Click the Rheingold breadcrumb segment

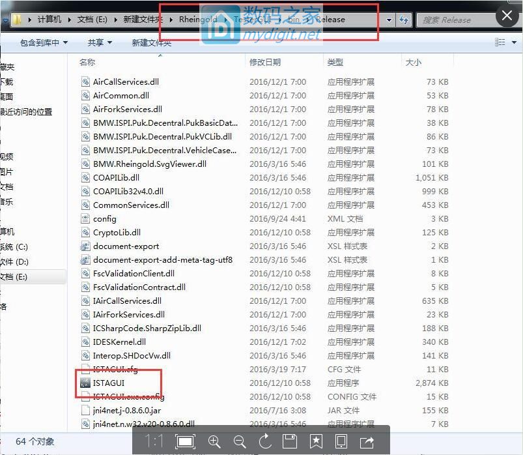coord(198,20)
